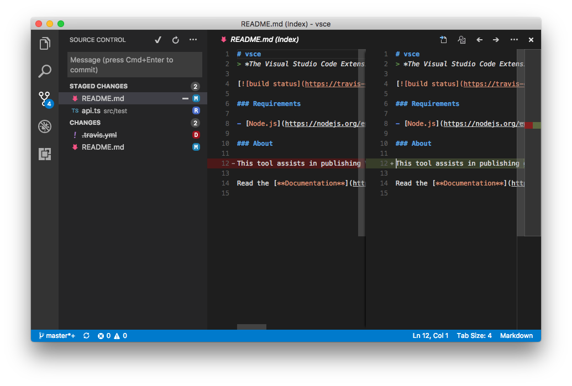Screen dimensions: 572x386
Task: Open the Search view
Action: (x=44, y=71)
